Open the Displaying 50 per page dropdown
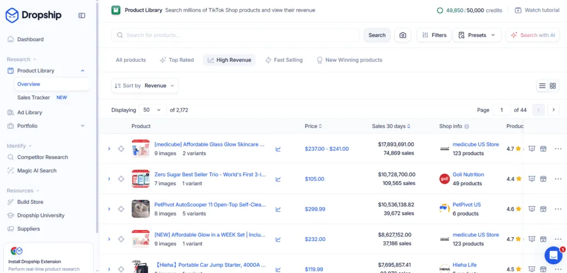 (152, 110)
